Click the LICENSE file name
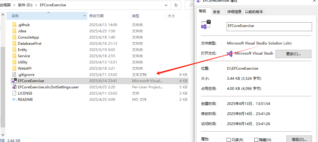The height and width of the screenshot is (142, 318). point(25,93)
